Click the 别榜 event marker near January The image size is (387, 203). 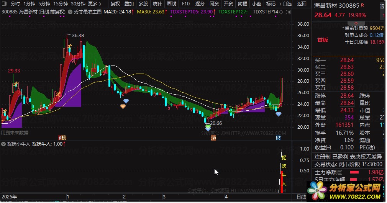pyautogui.click(x=62, y=138)
